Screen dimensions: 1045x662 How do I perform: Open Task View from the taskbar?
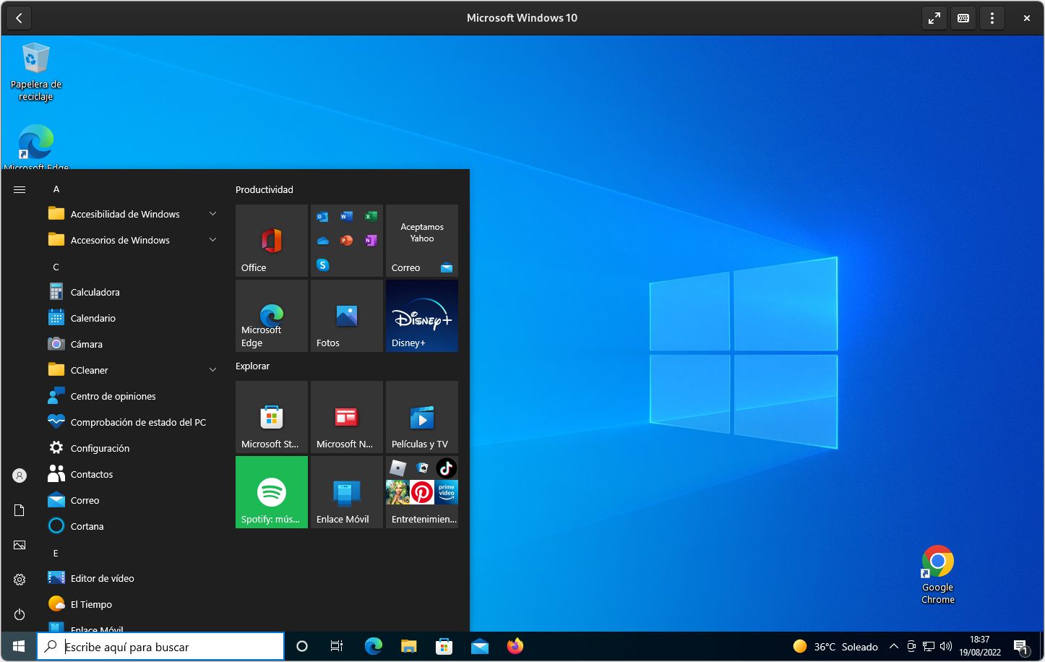coord(337,646)
